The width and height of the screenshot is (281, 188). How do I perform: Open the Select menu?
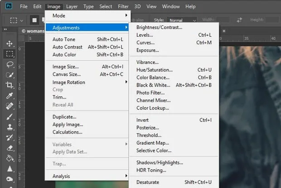[x=106, y=7]
